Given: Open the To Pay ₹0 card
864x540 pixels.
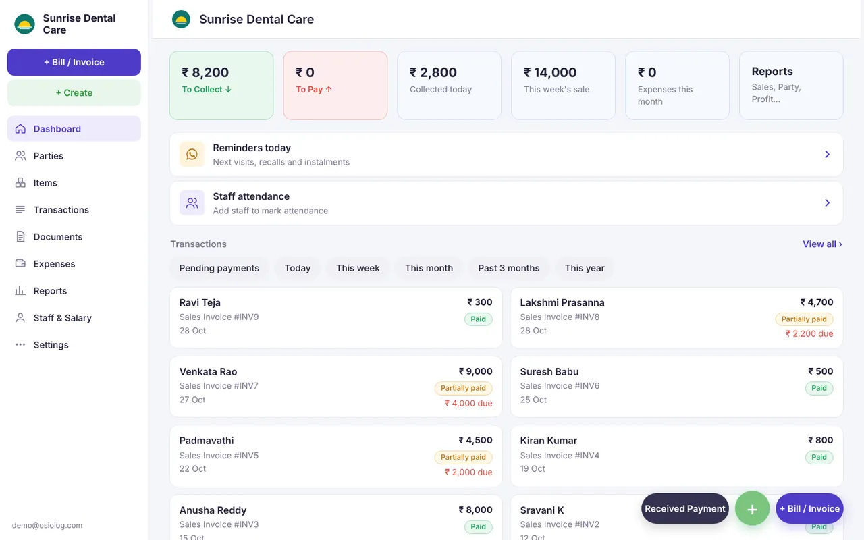Looking at the screenshot, I should tap(335, 86).
